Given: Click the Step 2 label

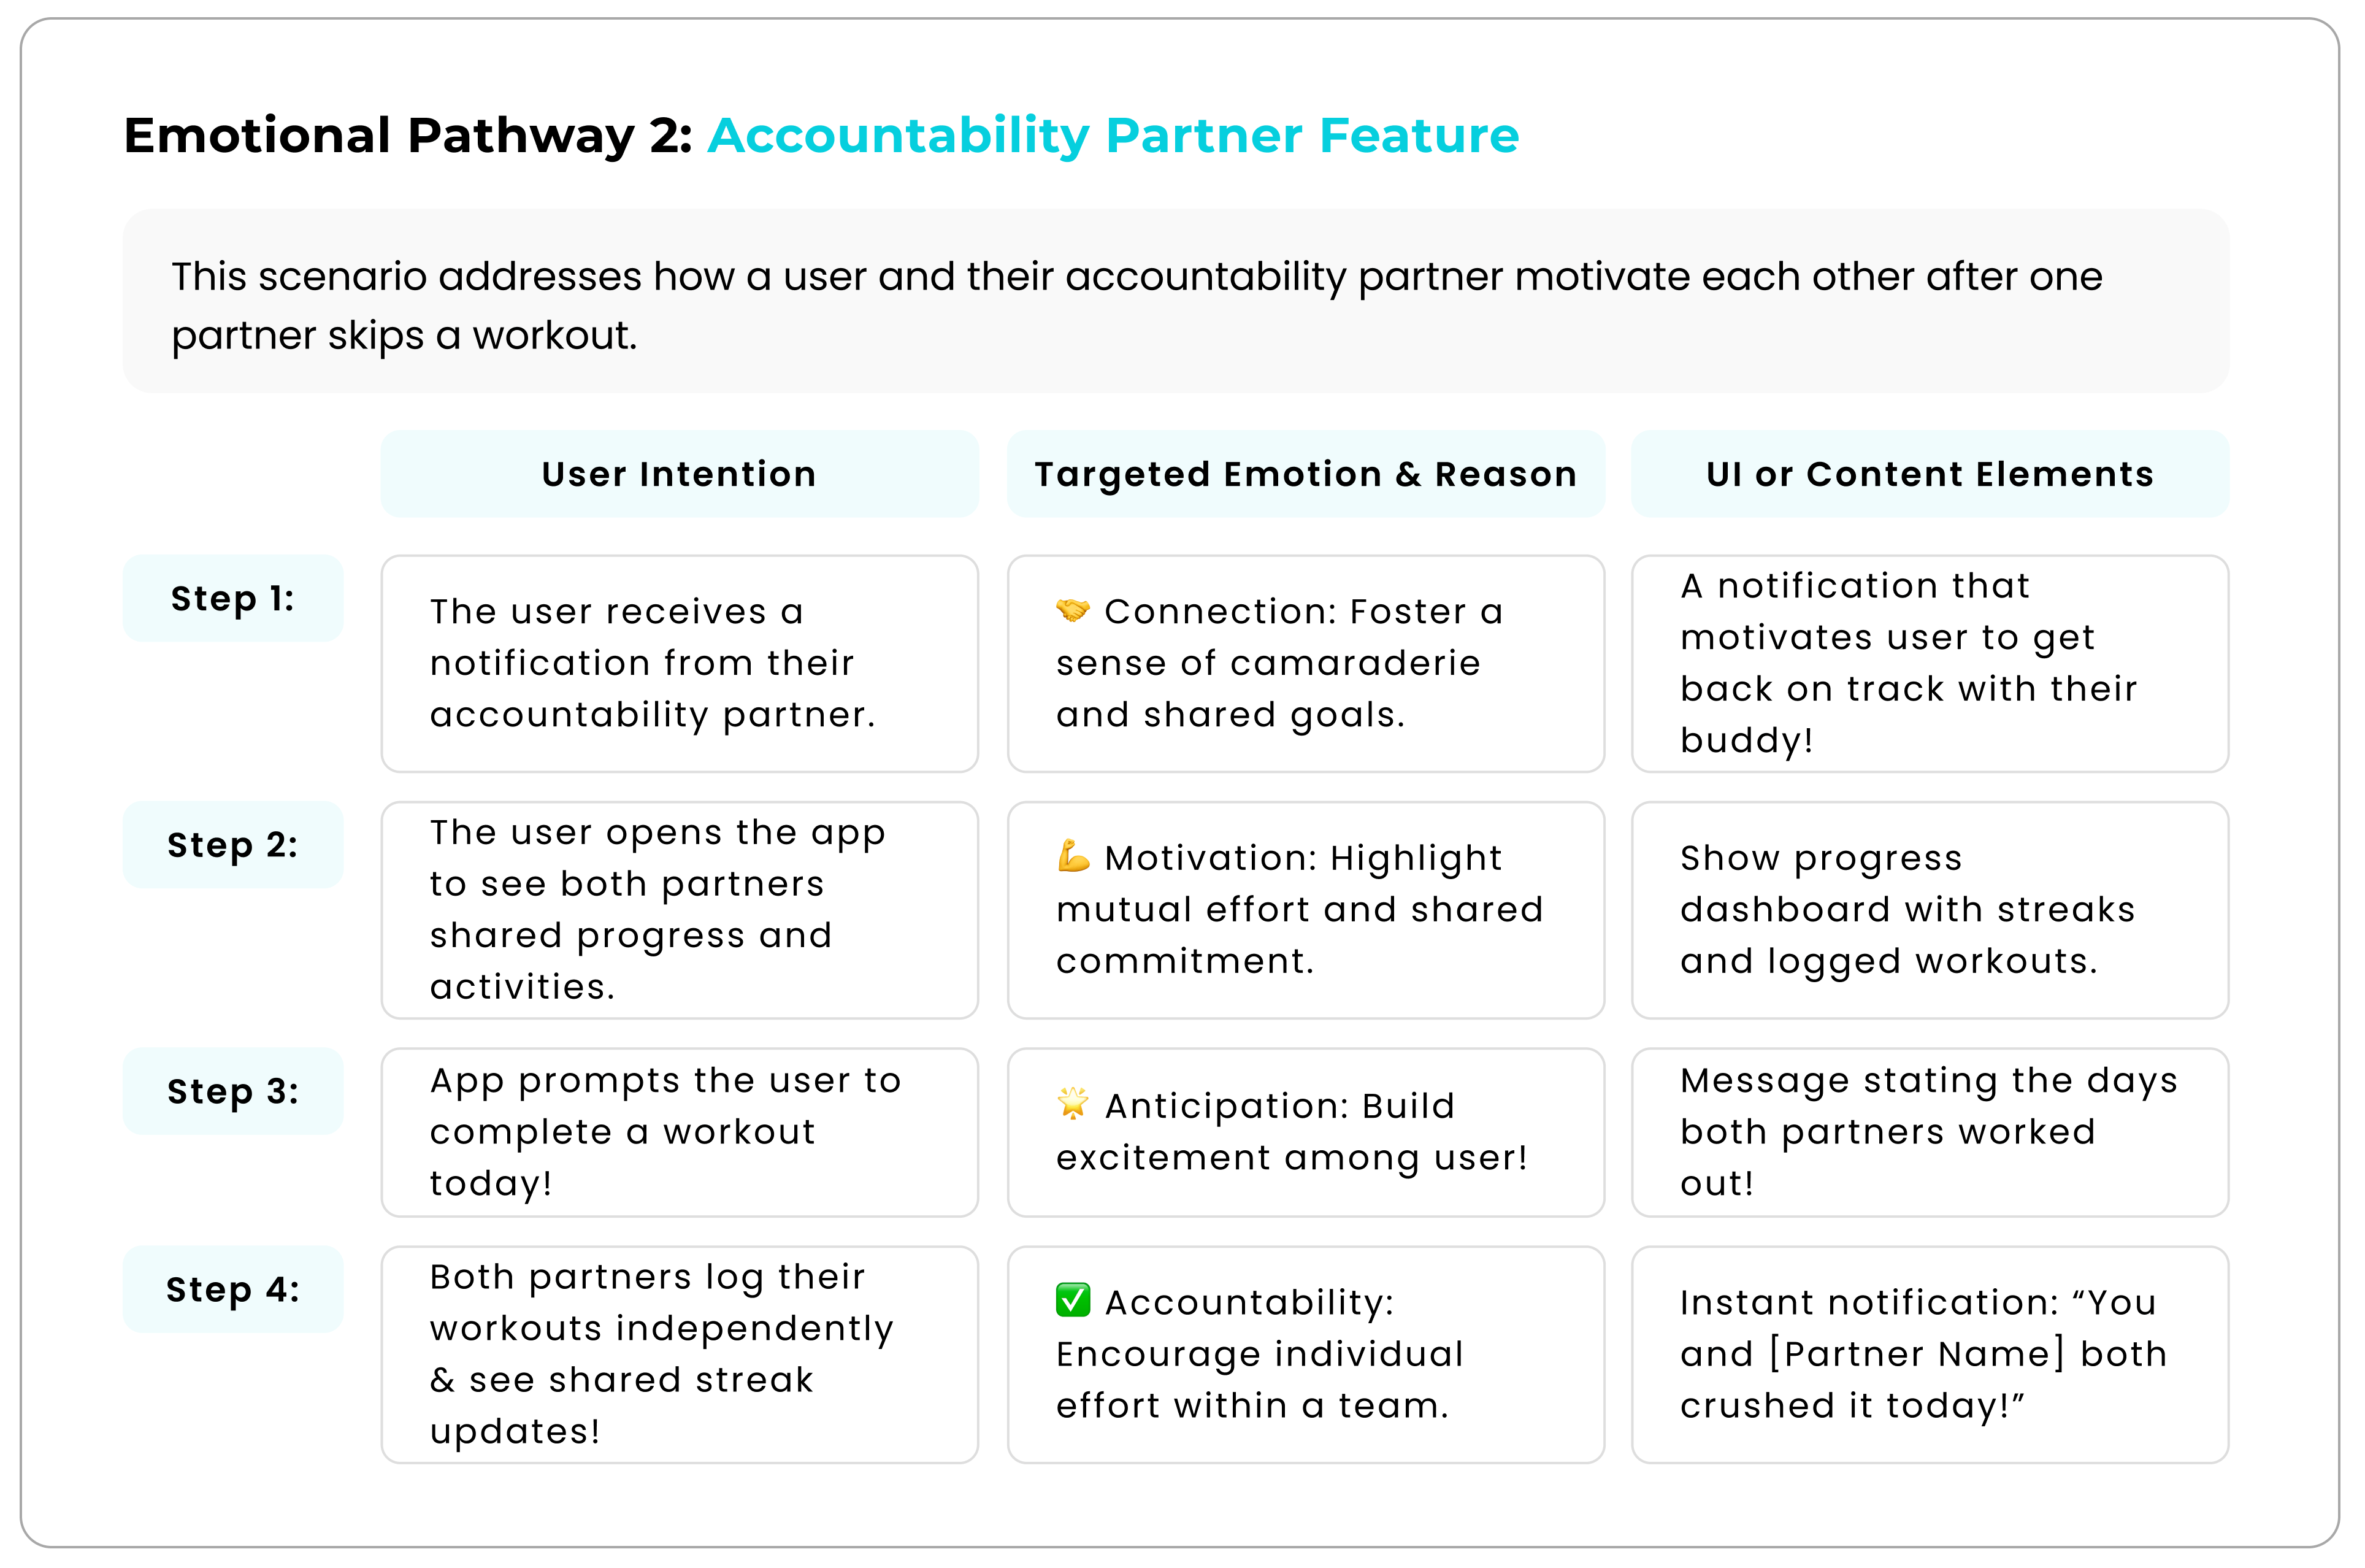Looking at the screenshot, I should coord(233,845).
